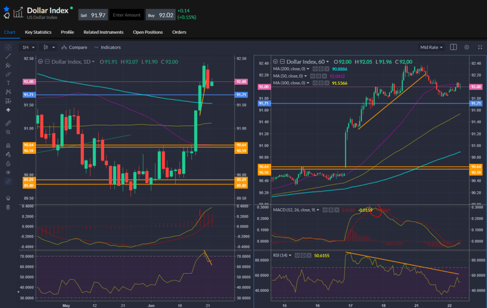Open the Open Positions tab

click(x=147, y=32)
